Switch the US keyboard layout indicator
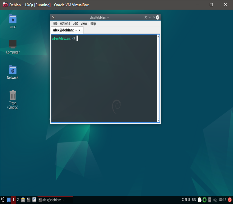Screen dimensions: 233x204 point(194,200)
